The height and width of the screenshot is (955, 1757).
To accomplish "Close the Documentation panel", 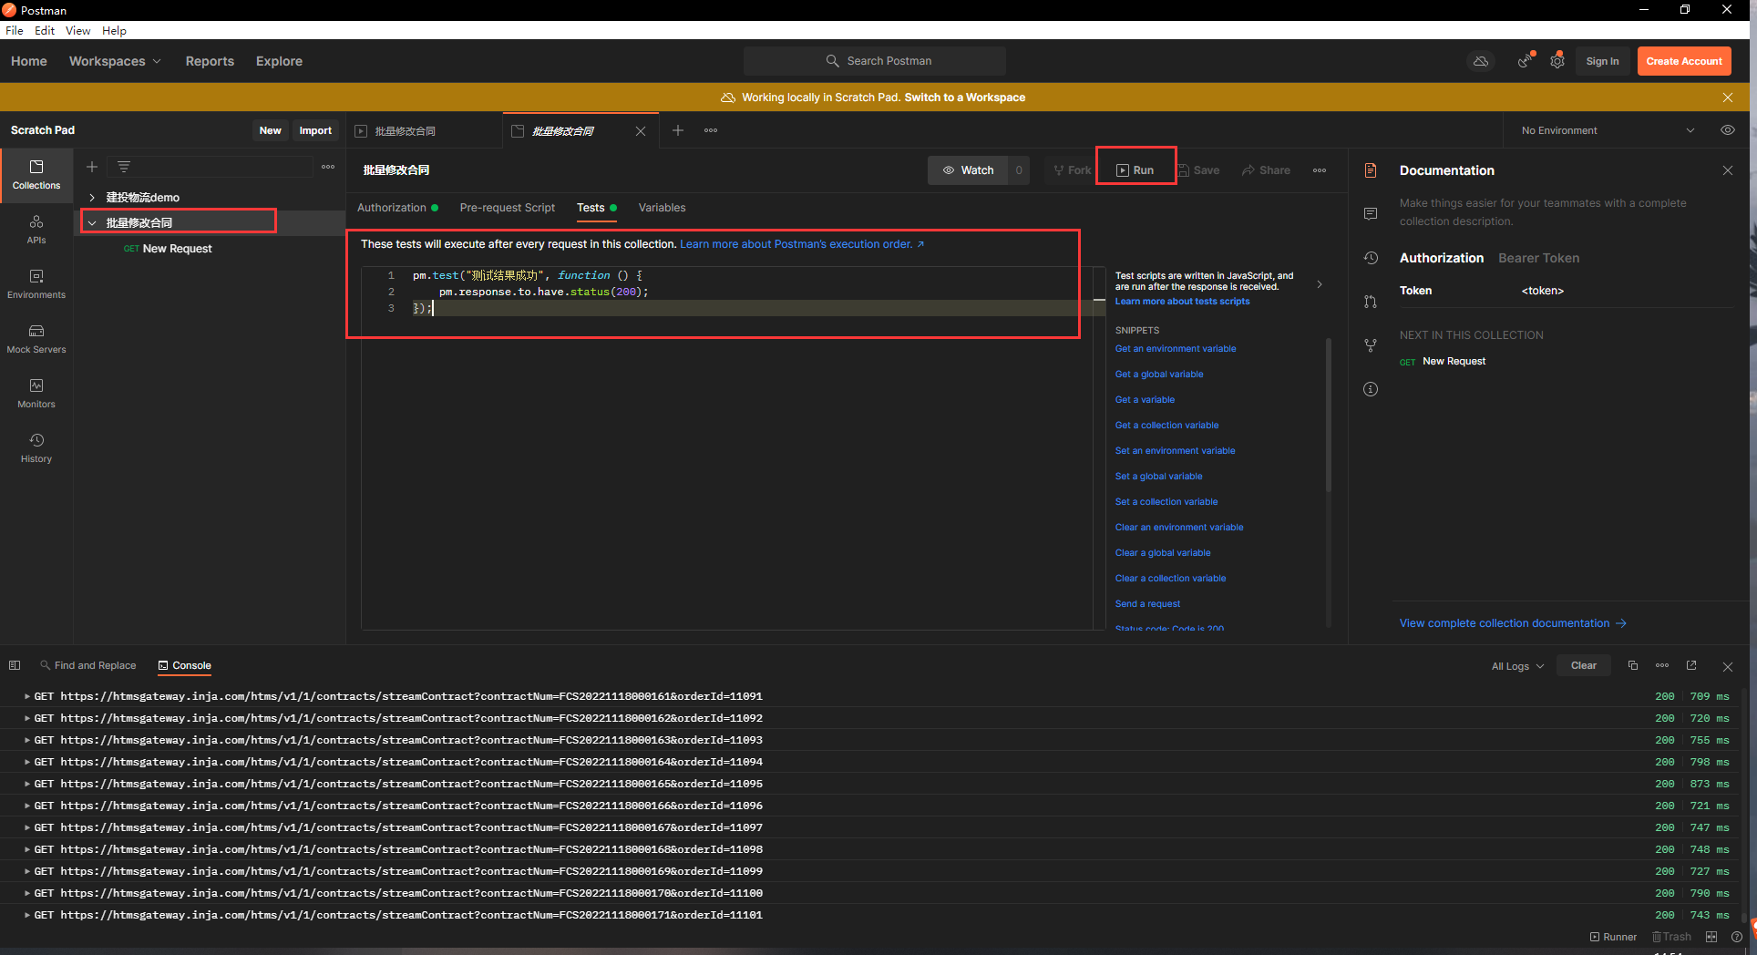I will click(x=1728, y=170).
